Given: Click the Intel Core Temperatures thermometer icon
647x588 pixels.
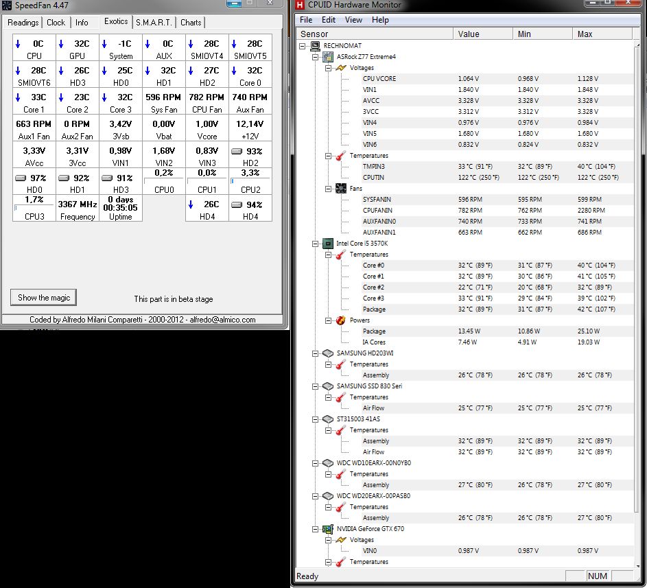Looking at the screenshot, I should [341, 255].
